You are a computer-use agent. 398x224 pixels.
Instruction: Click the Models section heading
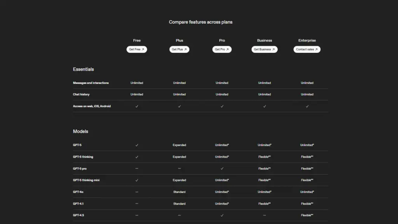(80, 132)
